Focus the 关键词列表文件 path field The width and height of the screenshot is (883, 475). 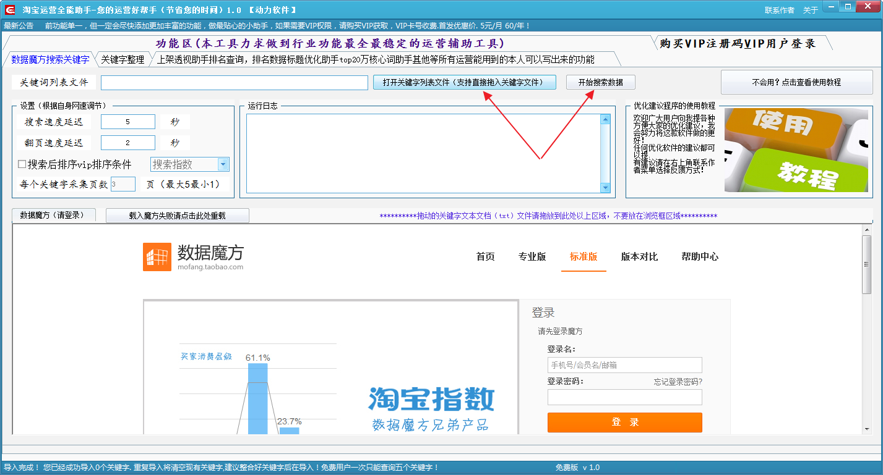pos(235,82)
